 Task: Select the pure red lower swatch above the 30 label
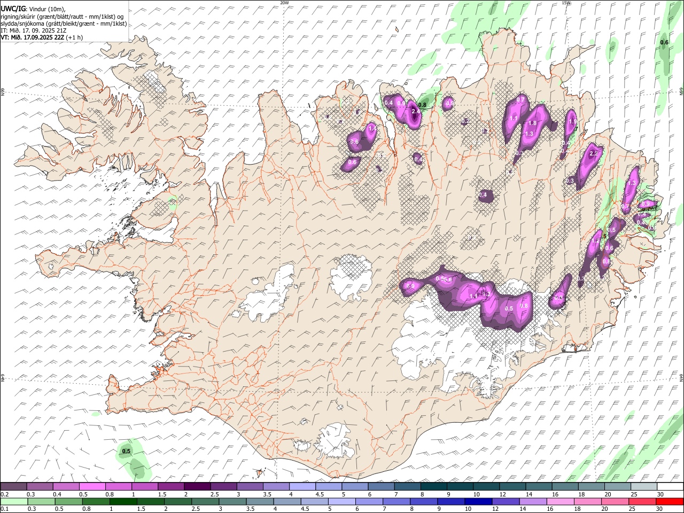tap(670, 501)
